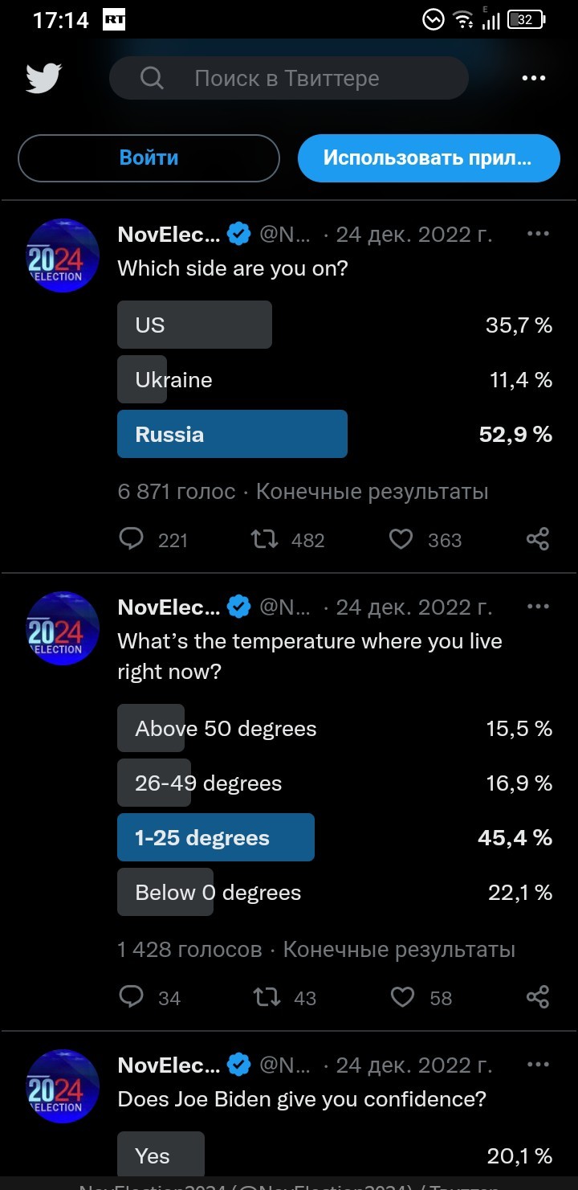Select the Russia poll result bar
The height and width of the screenshot is (1190, 578).
(x=232, y=434)
